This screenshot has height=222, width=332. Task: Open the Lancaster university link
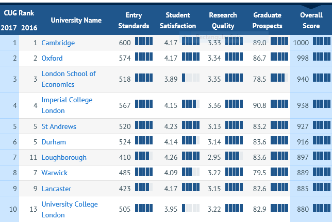[x=56, y=189]
